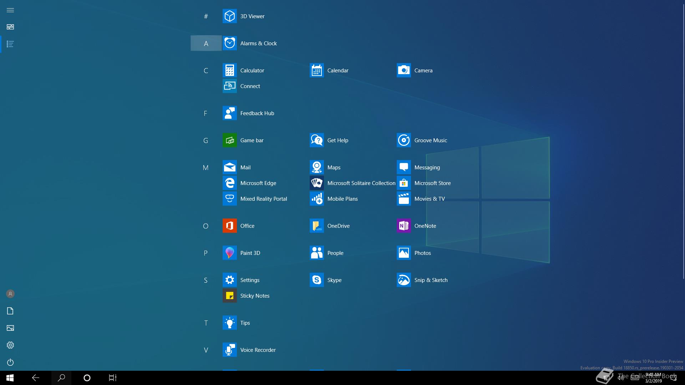Click the letter A section header
Screen dimensions: 685x385
coord(206,43)
